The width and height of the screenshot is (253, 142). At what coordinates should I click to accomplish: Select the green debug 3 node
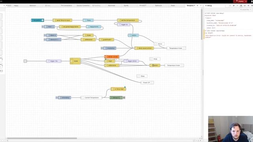(x=116, y=97)
